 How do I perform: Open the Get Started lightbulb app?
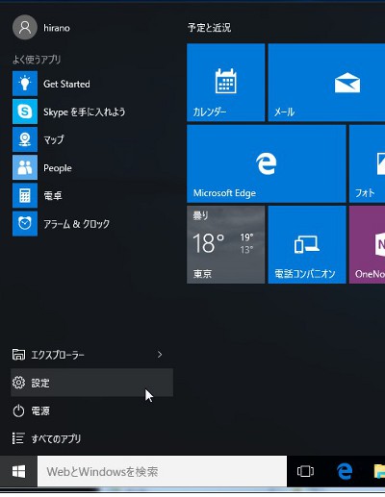(25, 84)
